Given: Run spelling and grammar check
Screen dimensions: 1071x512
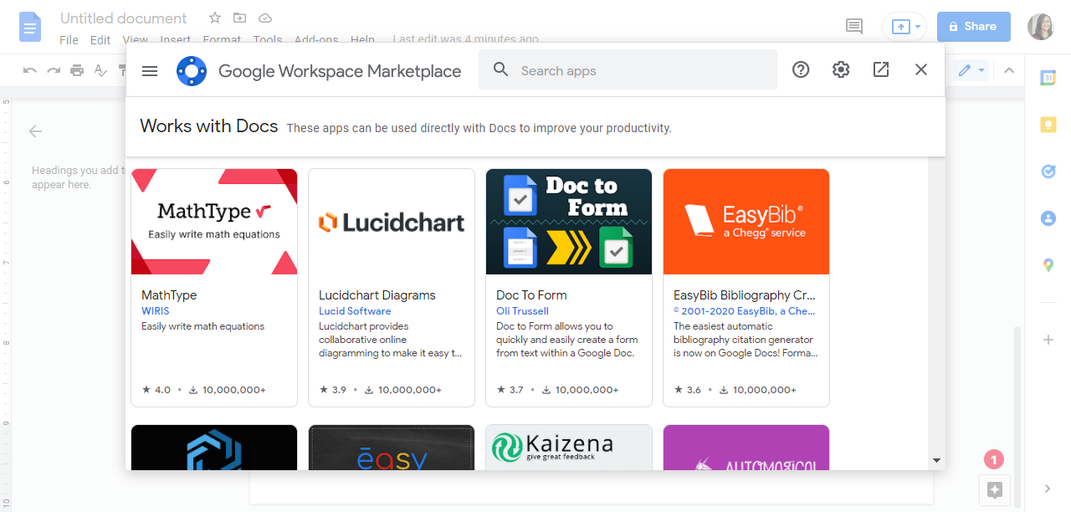Looking at the screenshot, I should click(101, 70).
